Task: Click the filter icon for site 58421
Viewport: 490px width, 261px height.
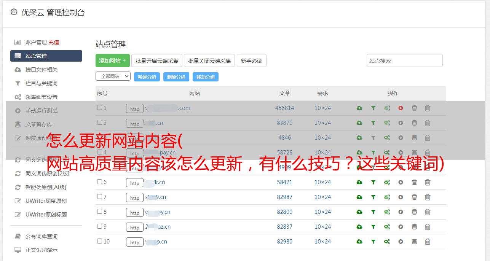Action: [373, 182]
